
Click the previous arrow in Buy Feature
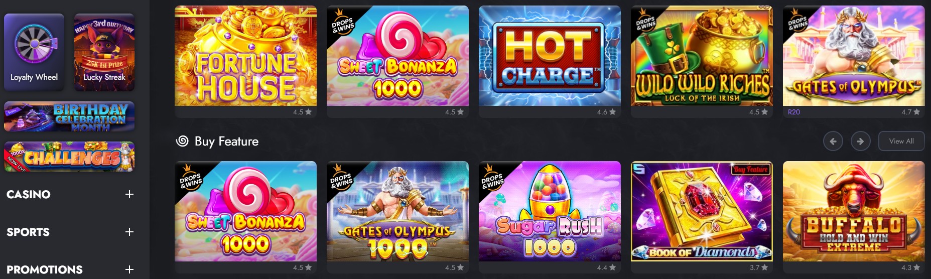(833, 141)
